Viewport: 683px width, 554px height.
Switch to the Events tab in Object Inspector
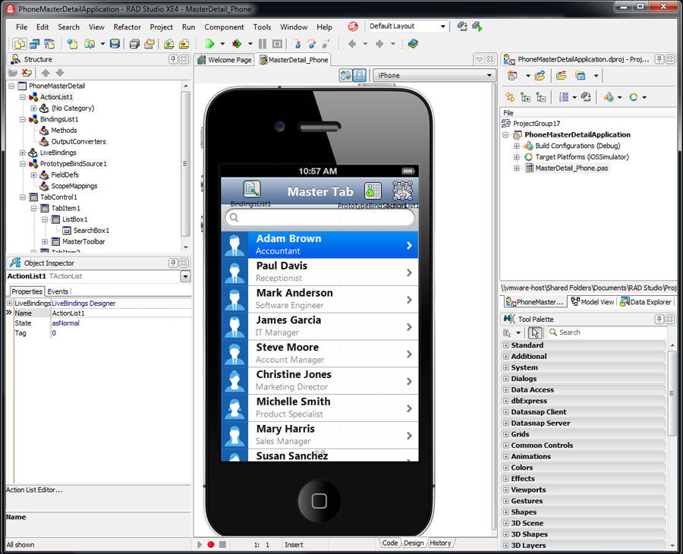tap(58, 291)
